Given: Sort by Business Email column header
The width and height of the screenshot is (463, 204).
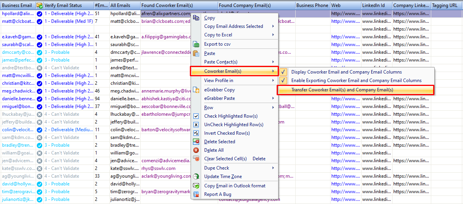Looking at the screenshot, I should point(18,5).
